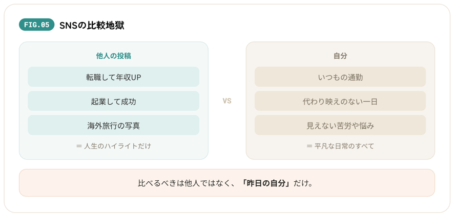Click the equals sign before 人生のハイライト
The height and width of the screenshot is (217, 454).
79,146
